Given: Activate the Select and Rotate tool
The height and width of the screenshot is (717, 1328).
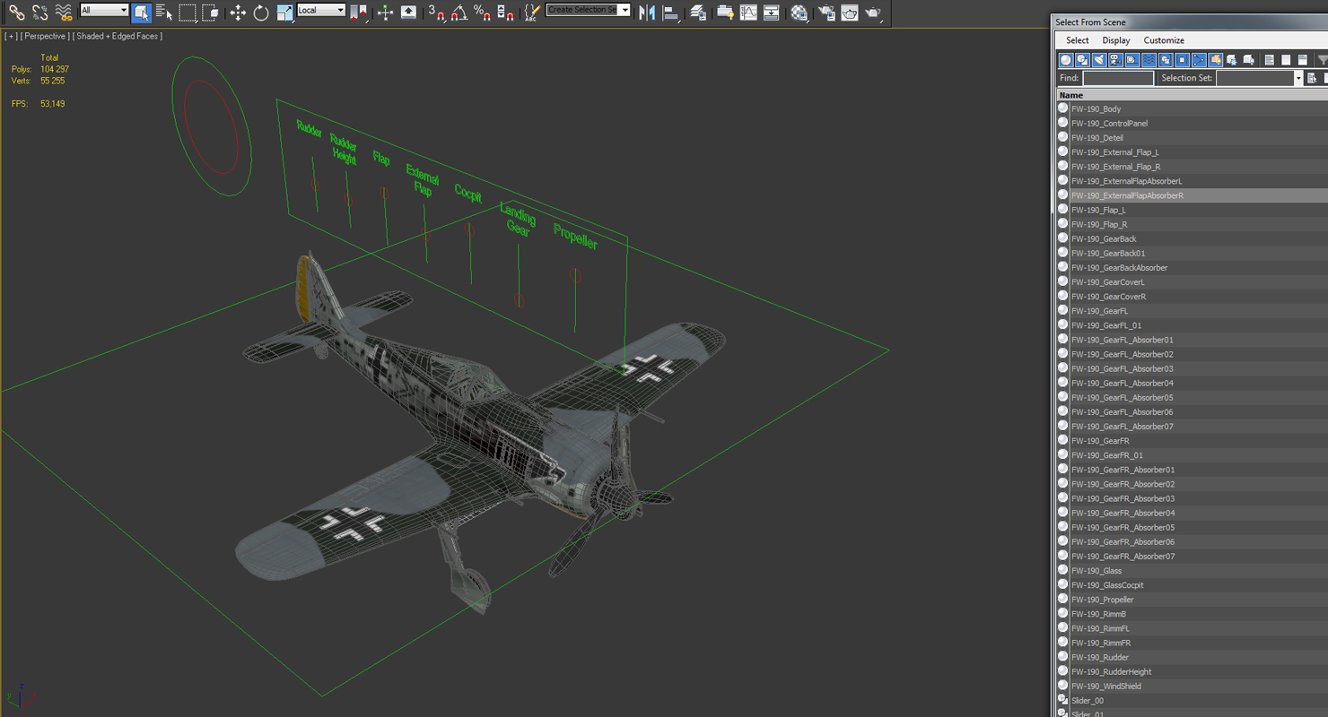Looking at the screenshot, I should 261,13.
